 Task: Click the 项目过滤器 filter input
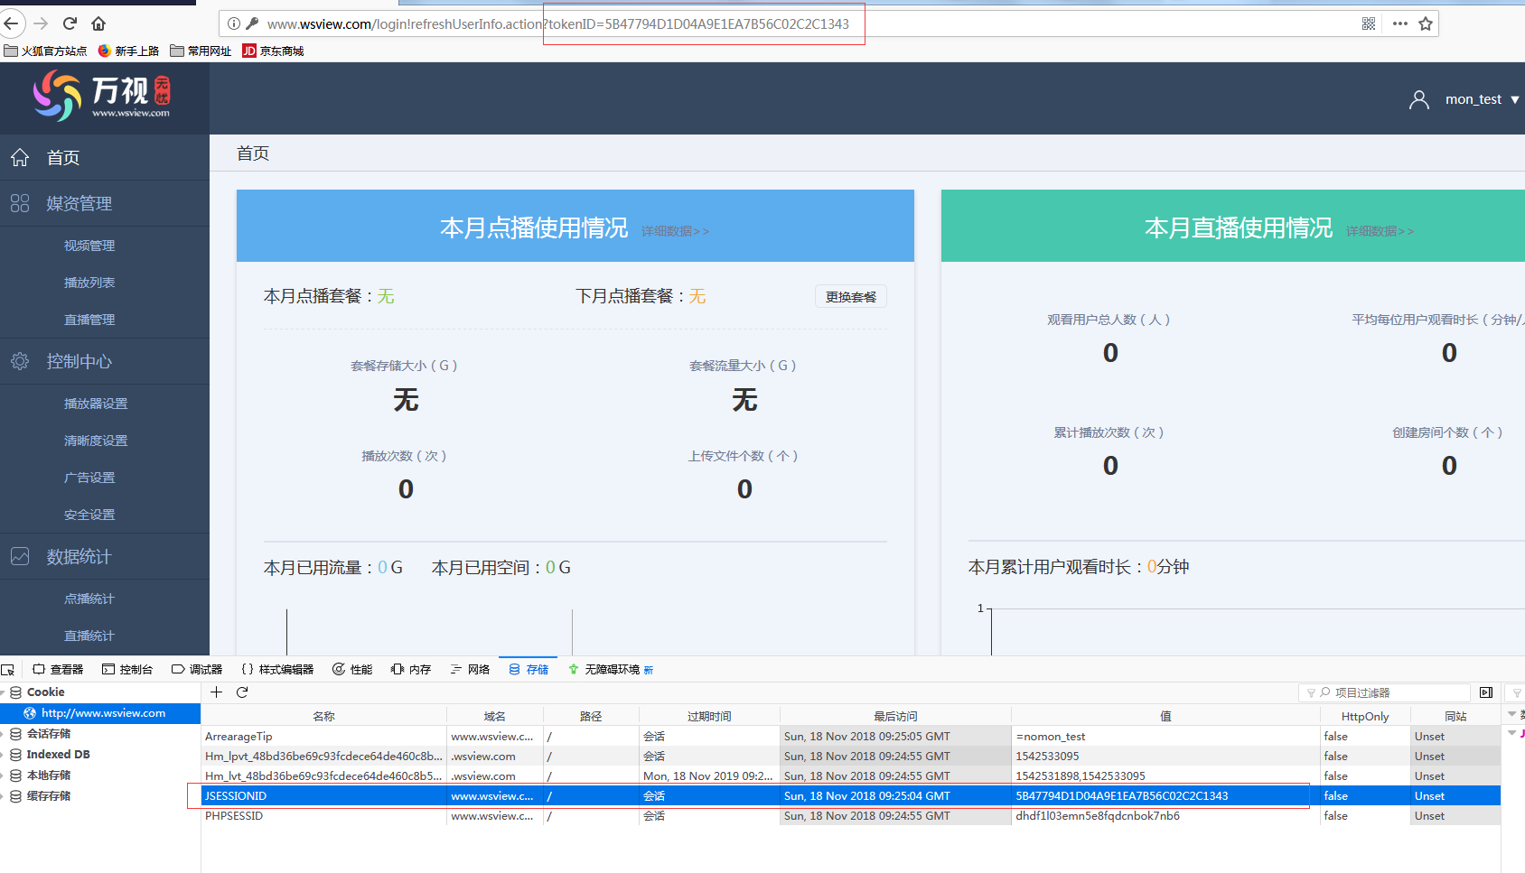tap(1387, 692)
